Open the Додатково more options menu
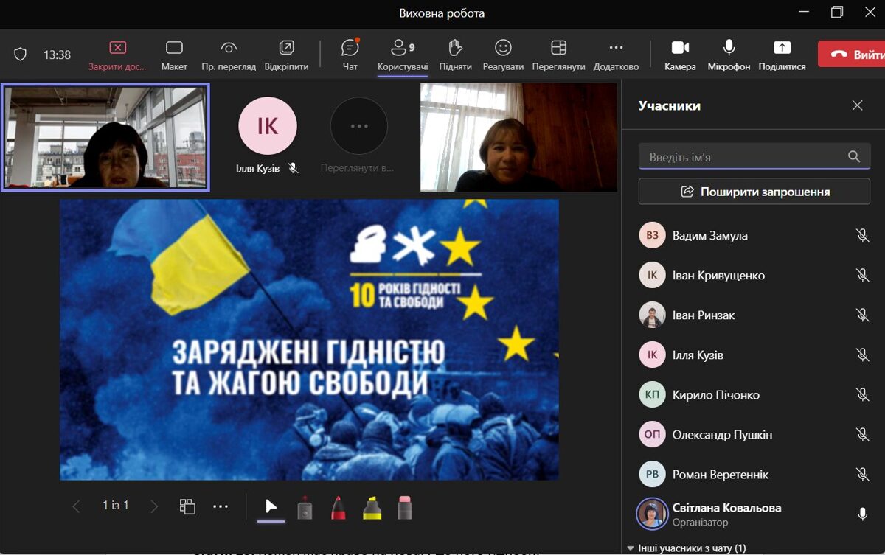This screenshot has width=885, height=555. click(x=616, y=55)
